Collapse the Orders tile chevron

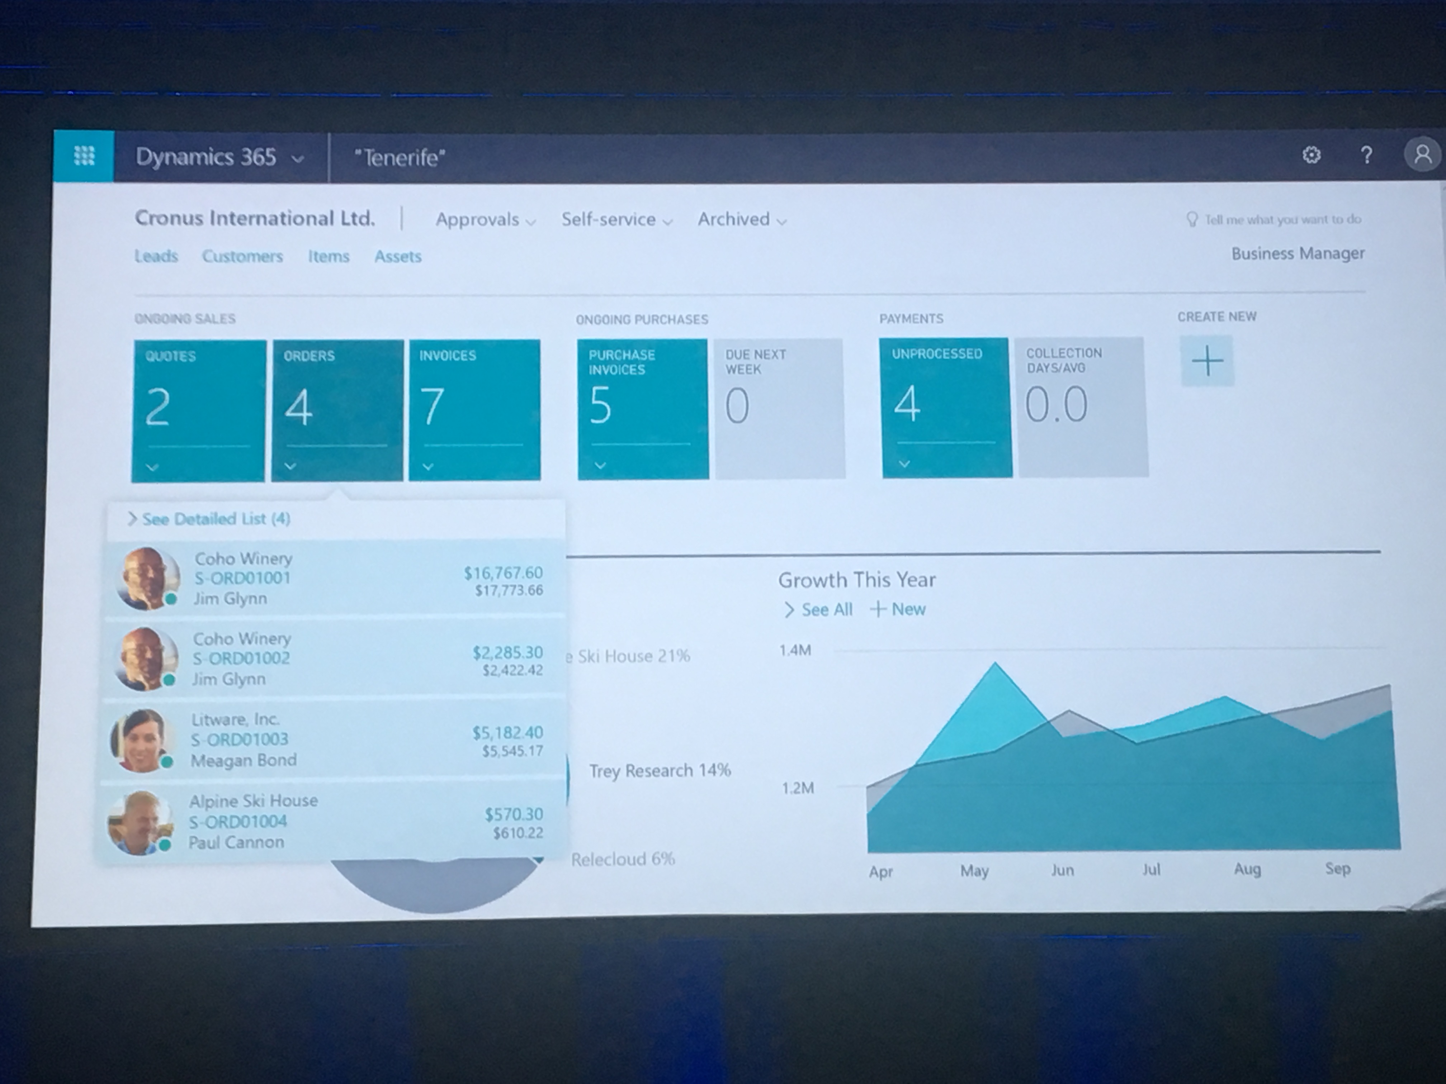pyautogui.click(x=291, y=466)
